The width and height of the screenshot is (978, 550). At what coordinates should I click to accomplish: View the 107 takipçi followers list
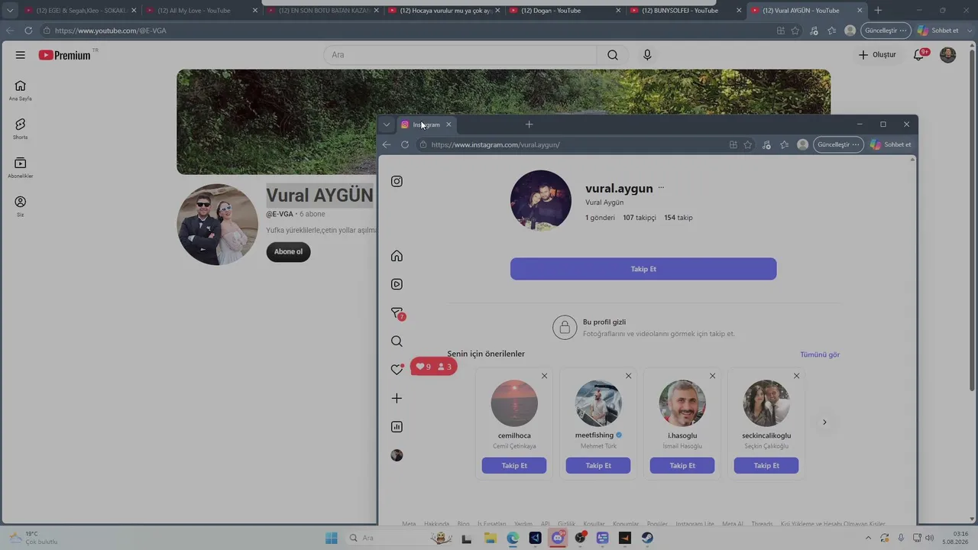(640, 218)
